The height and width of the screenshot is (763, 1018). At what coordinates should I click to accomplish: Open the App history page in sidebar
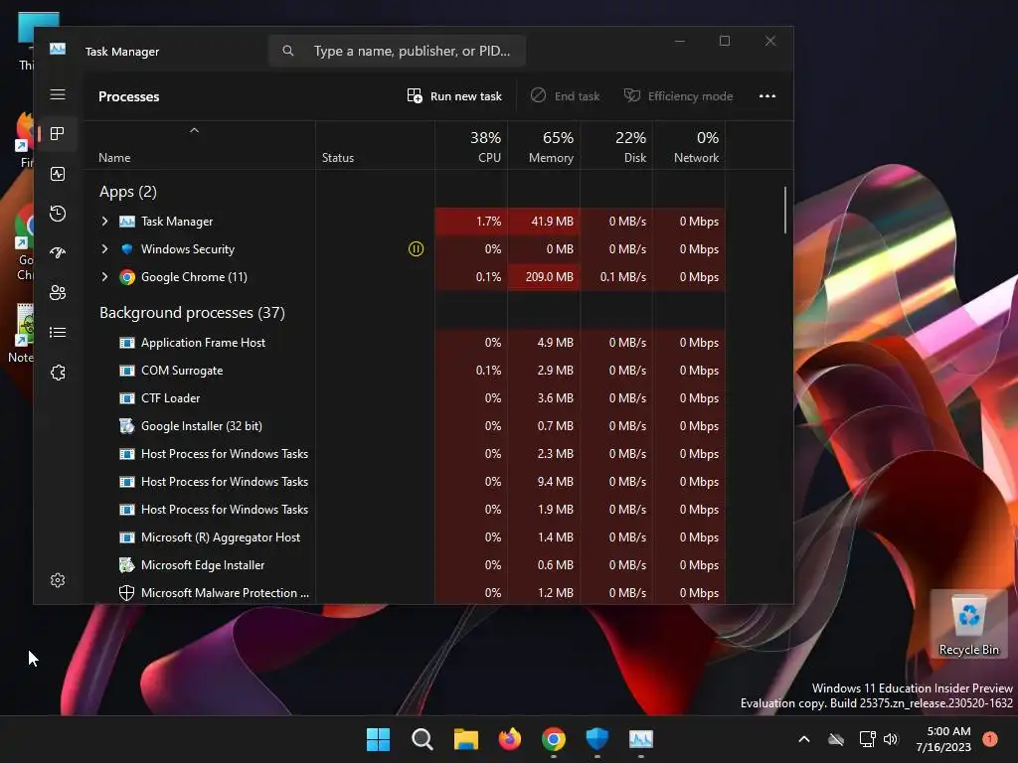[58, 214]
